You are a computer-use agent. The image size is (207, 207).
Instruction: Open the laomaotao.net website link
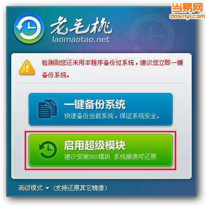pyautogui.click(x=81, y=39)
